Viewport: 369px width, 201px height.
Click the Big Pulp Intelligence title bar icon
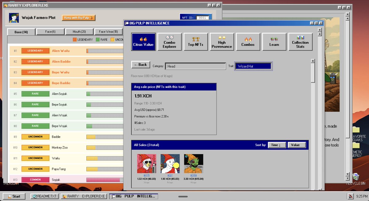click(126, 23)
